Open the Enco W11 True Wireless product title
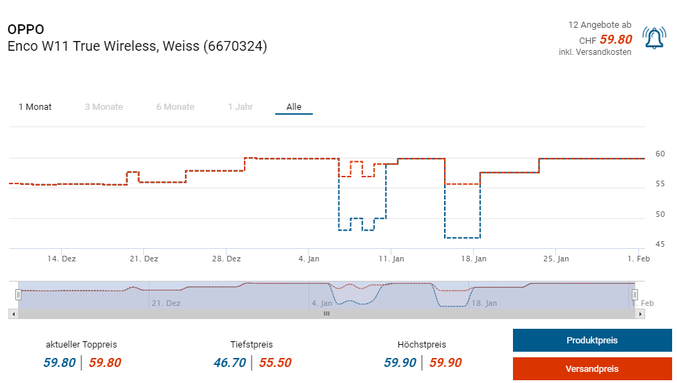 pyautogui.click(x=137, y=47)
